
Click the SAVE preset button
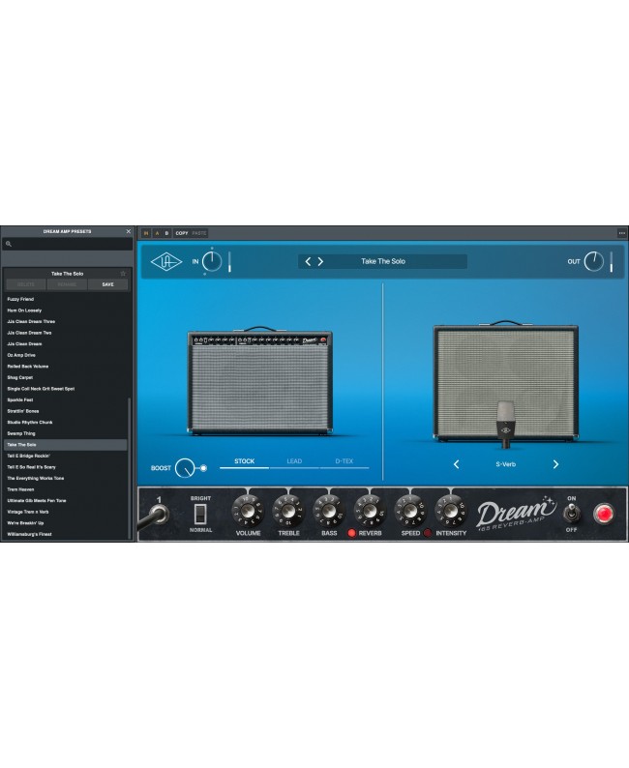(x=107, y=284)
